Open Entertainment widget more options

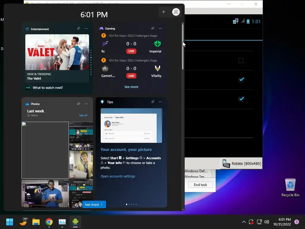pyautogui.click(x=86, y=28)
